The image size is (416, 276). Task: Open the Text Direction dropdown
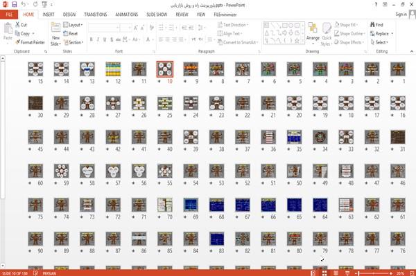click(233, 25)
